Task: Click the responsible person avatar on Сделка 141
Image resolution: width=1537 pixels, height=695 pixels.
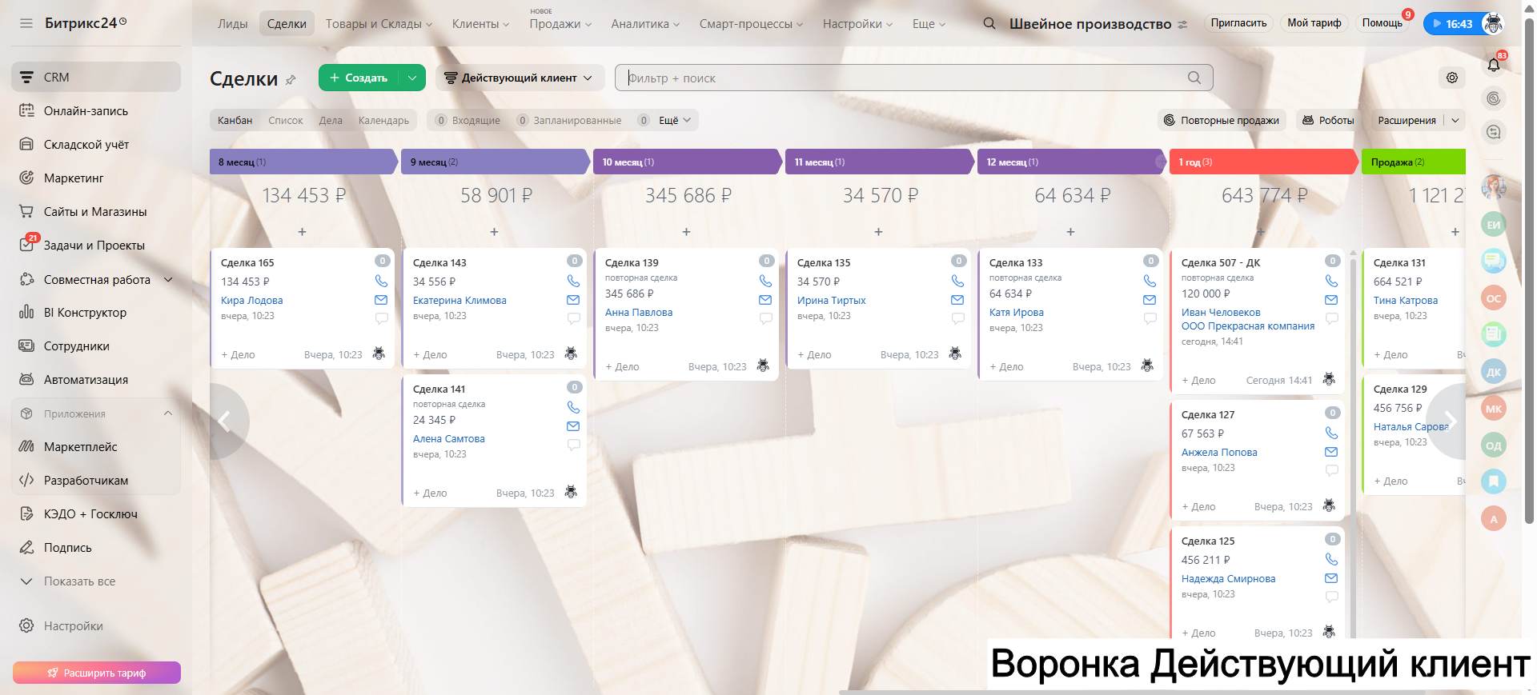Action: point(571,492)
